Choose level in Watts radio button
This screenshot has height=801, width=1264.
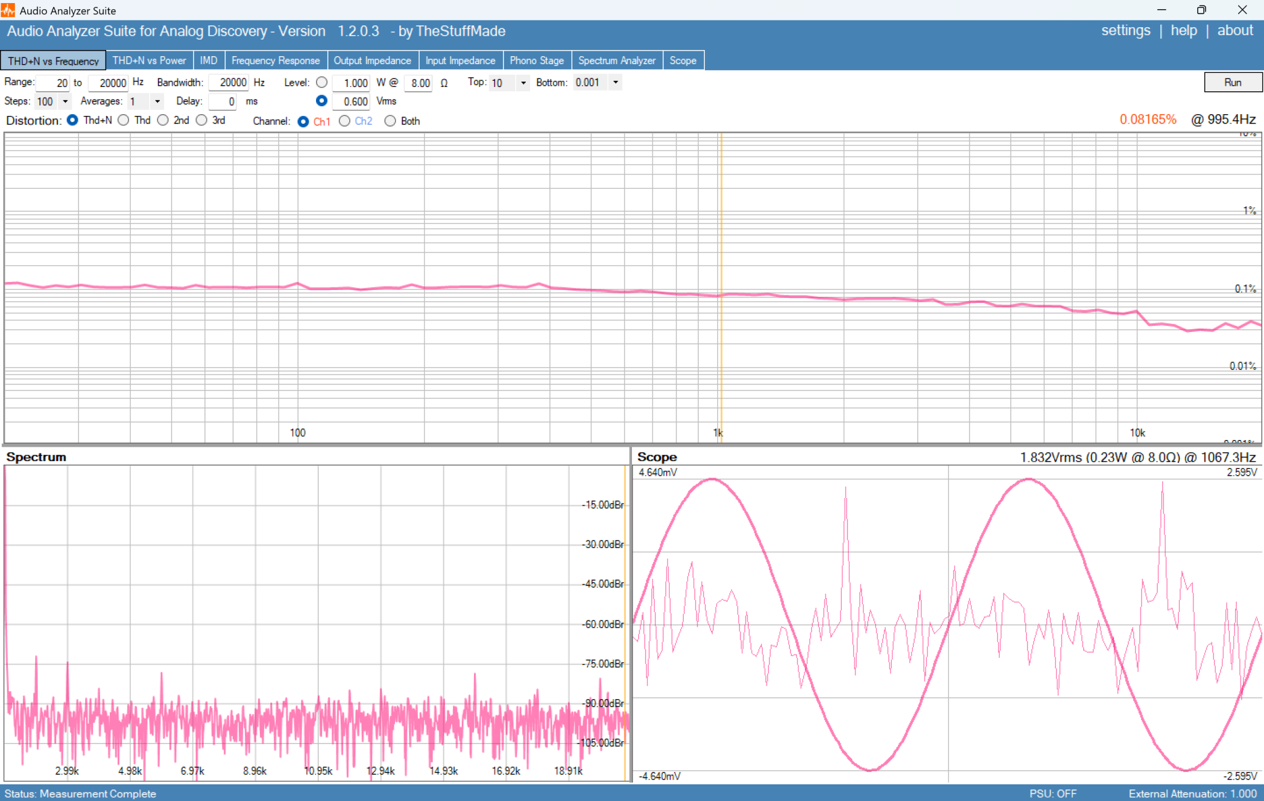tap(322, 82)
